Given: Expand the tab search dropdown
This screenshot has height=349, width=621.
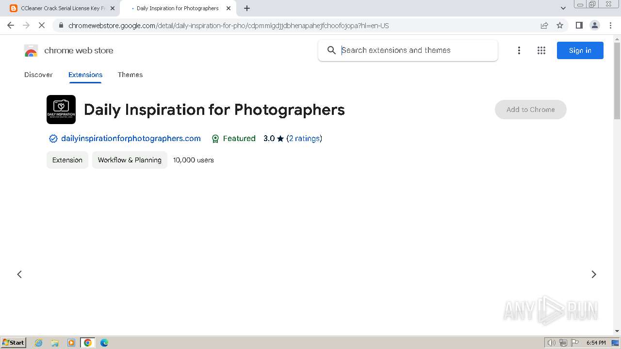Looking at the screenshot, I should click(x=563, y=8).
